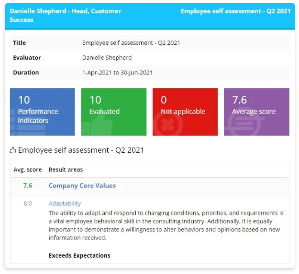Click the thumbs-up watermark on Evaluated tile
Screen dimensions: 299x274
98,125
